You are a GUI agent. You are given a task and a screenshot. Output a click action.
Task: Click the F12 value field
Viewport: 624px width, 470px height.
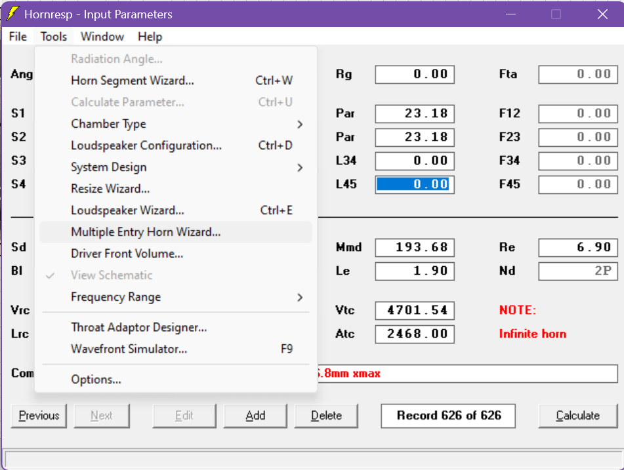click(x=578, y=113)
